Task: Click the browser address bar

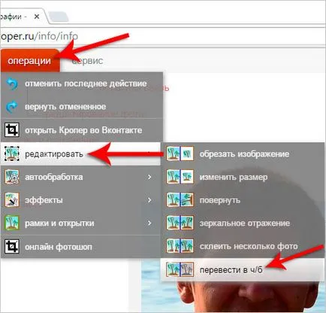Action: (x=163, y=36)
